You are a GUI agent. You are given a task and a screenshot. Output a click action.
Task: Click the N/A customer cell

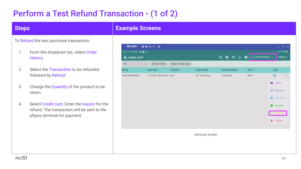(172, 75)
